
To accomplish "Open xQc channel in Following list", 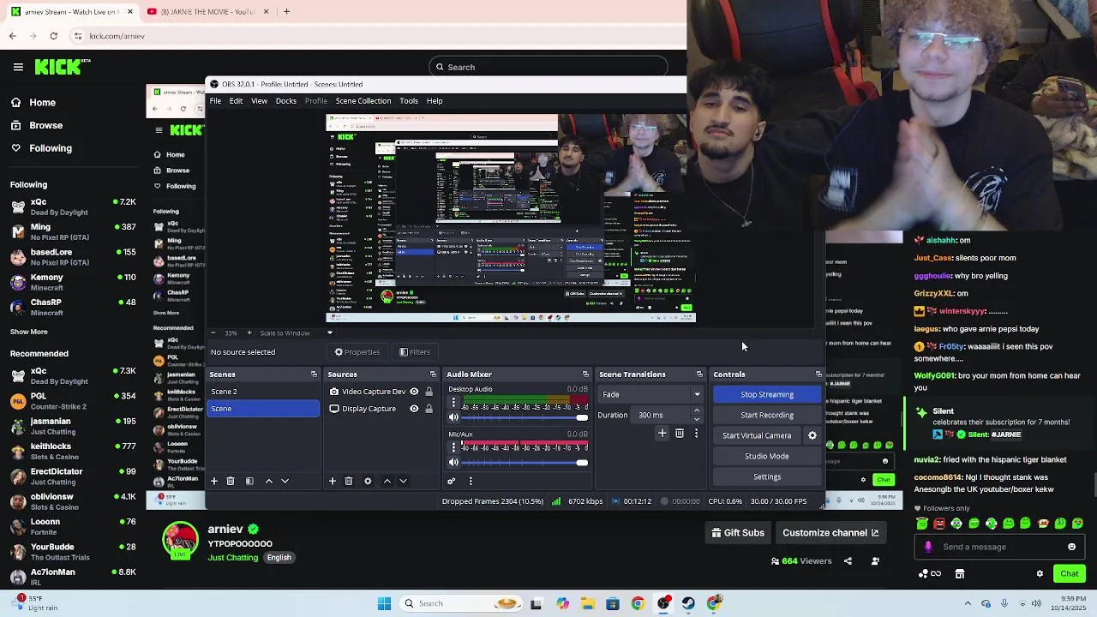I will coord(73,207).
